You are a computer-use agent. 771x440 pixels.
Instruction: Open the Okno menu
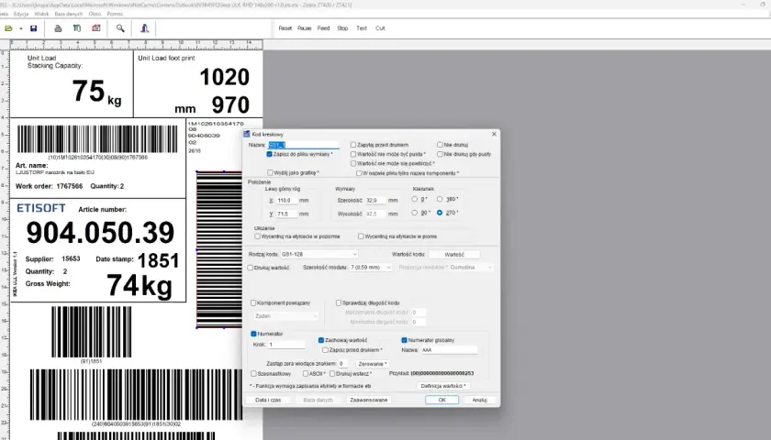pyautogui.click(x=95, y=14)
